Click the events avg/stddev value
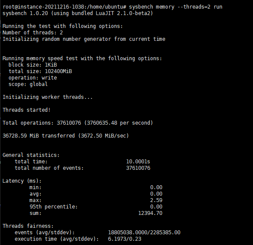The width and height of the screenshot is (253, 245). coord(144,233)
